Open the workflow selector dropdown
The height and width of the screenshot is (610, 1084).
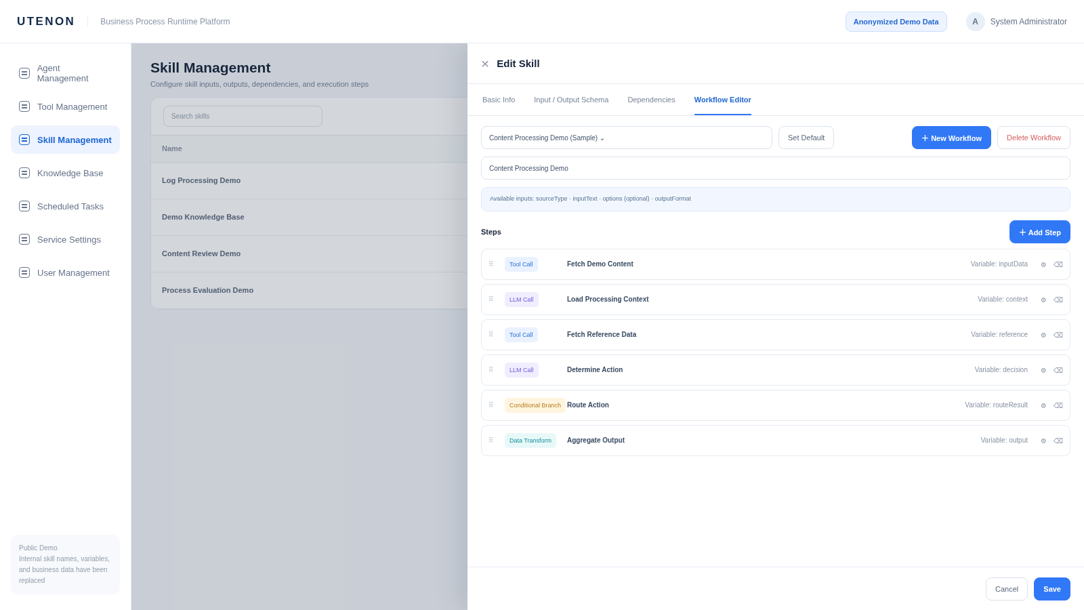pos(627,138)
